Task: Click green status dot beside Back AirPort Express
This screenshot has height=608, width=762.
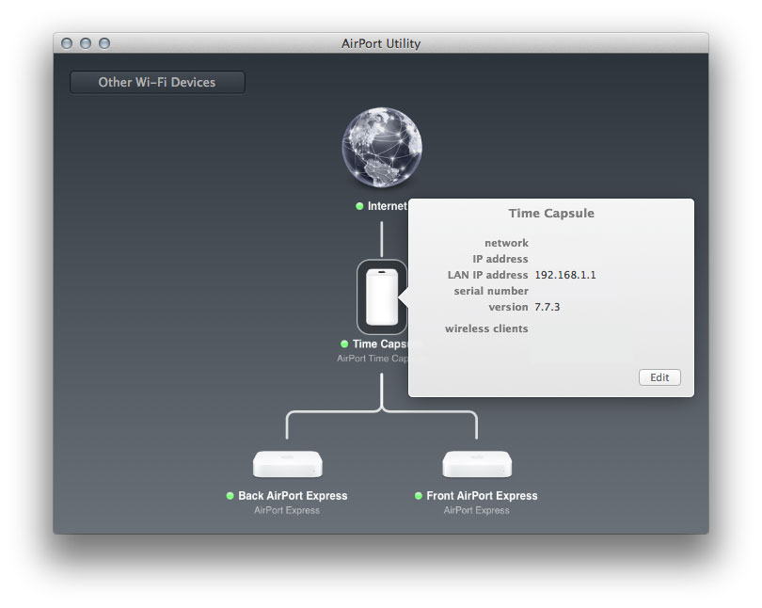Action: click(230, 496)
